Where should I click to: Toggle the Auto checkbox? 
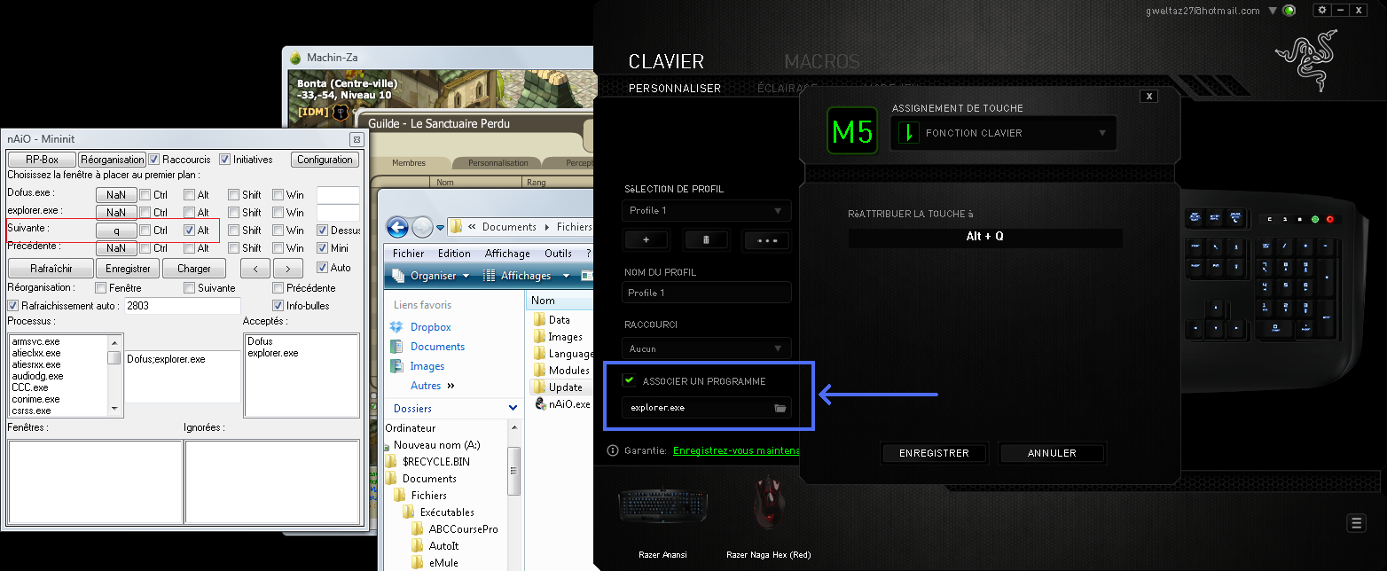[x=323, y=268]
